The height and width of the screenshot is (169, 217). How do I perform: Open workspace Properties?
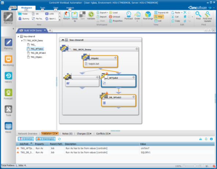116,21
